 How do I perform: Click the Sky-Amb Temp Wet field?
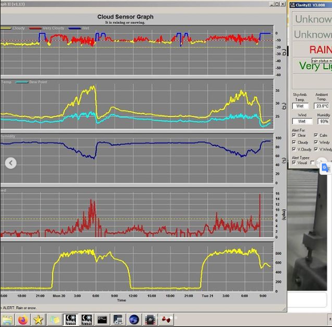pos(300,106)
